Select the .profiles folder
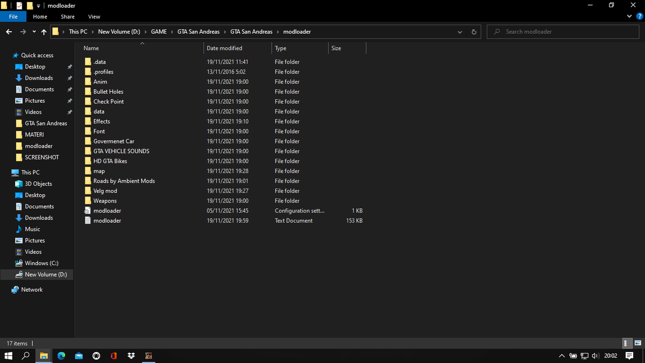Screen dimensions: 645x363 pyautogui.click(x=103, y=72)
